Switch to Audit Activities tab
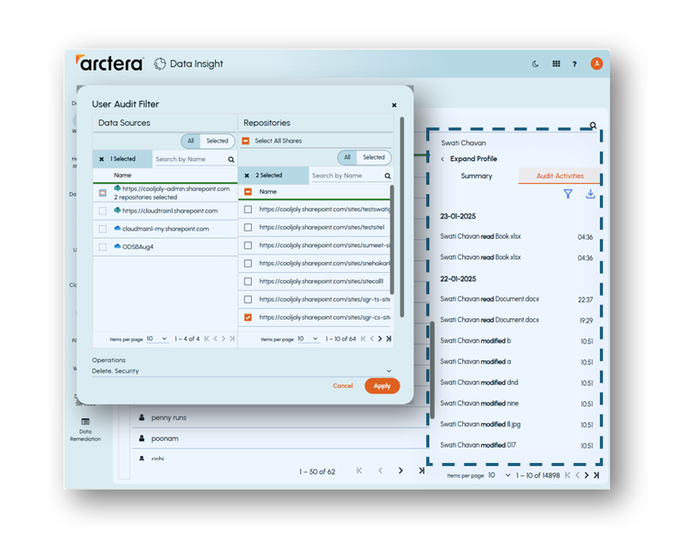 [559, 176]
